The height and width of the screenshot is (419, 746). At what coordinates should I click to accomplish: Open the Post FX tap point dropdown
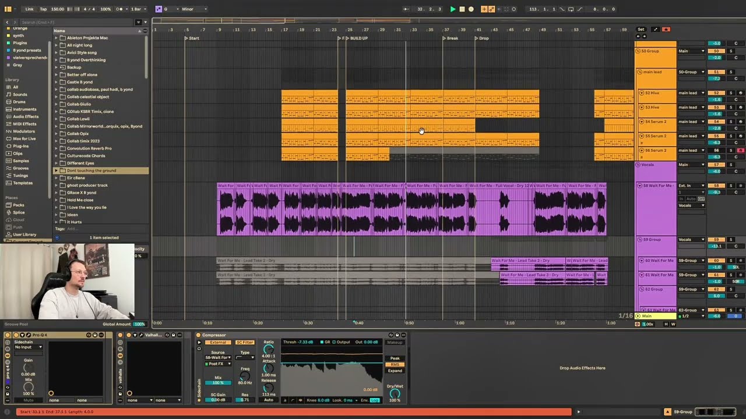point(218,364)
